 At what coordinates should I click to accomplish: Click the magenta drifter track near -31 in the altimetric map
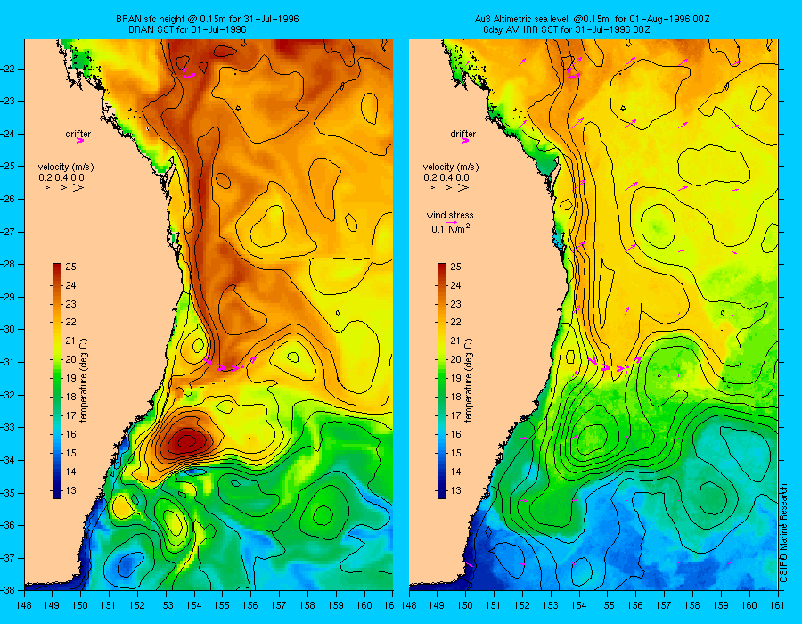coord(614,365)
